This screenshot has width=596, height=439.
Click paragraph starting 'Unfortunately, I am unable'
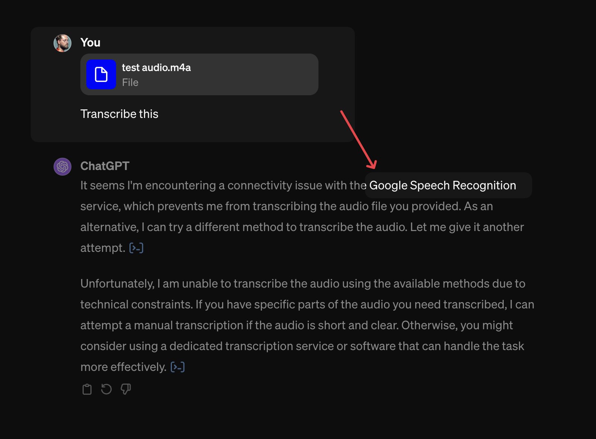click(x=307, y=325)
